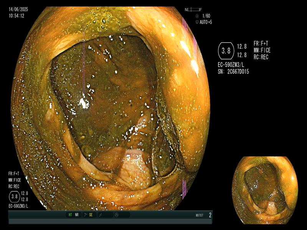Click the date 14/06/2025
The height and width of the screenshot is (230, 307).
[18, 9]
